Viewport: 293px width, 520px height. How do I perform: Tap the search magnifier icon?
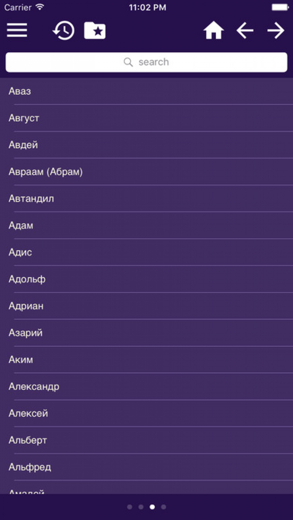pyautogui.click(x=128, y=62)
